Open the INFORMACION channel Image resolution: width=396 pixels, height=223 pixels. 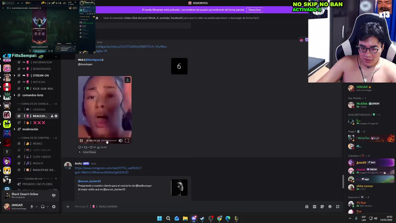click(37, 62)
